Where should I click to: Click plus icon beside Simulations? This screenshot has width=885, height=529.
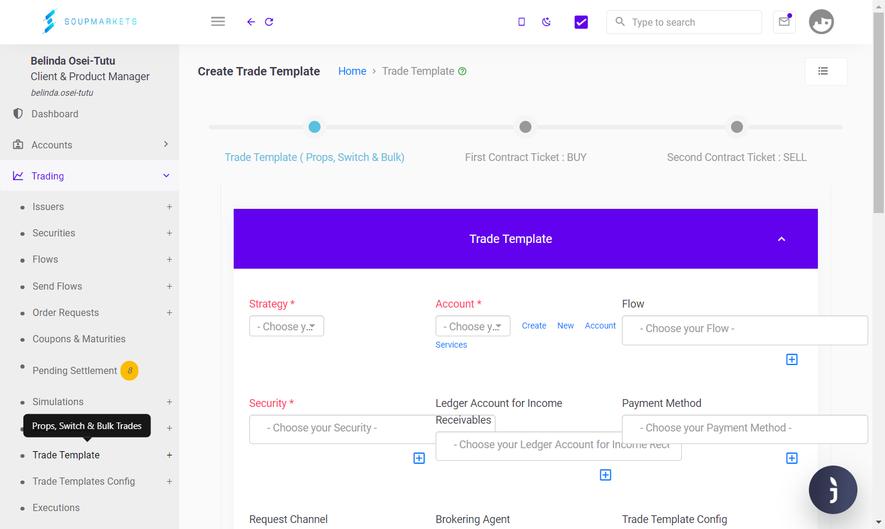170,402
